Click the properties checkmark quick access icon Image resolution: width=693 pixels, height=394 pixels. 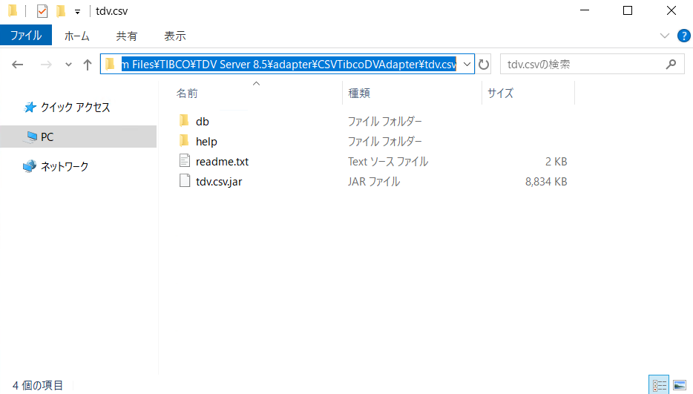[x=42, y=11]
